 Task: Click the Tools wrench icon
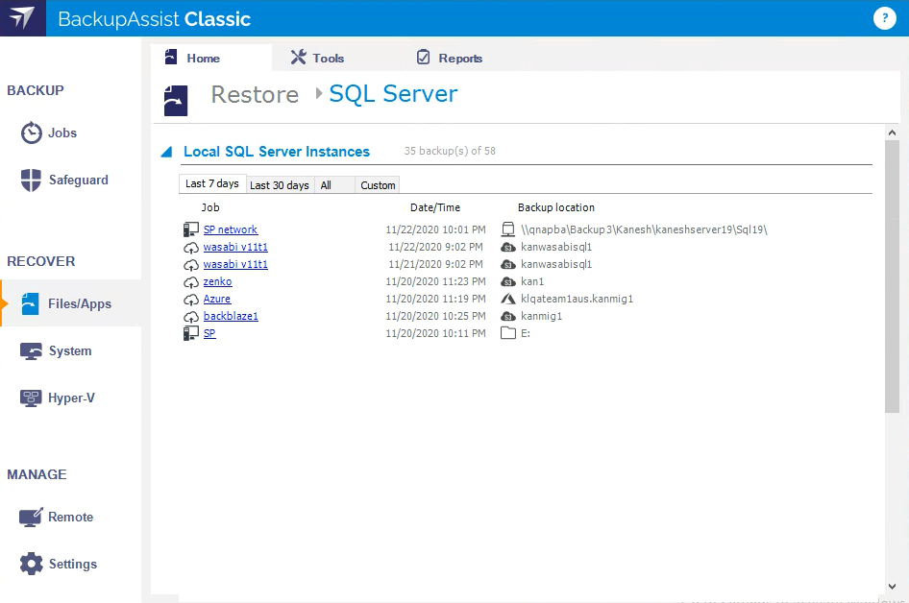pos(298,58)
